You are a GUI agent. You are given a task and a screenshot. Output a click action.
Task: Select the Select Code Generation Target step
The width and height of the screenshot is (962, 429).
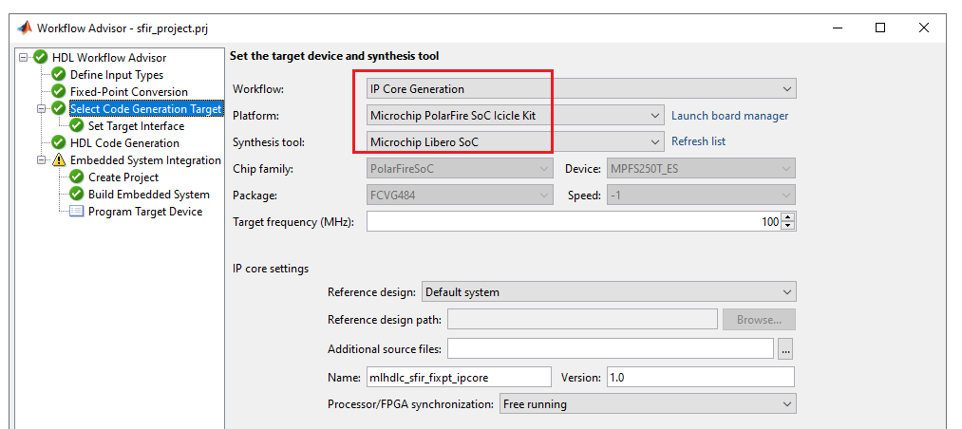coord(145,109)
